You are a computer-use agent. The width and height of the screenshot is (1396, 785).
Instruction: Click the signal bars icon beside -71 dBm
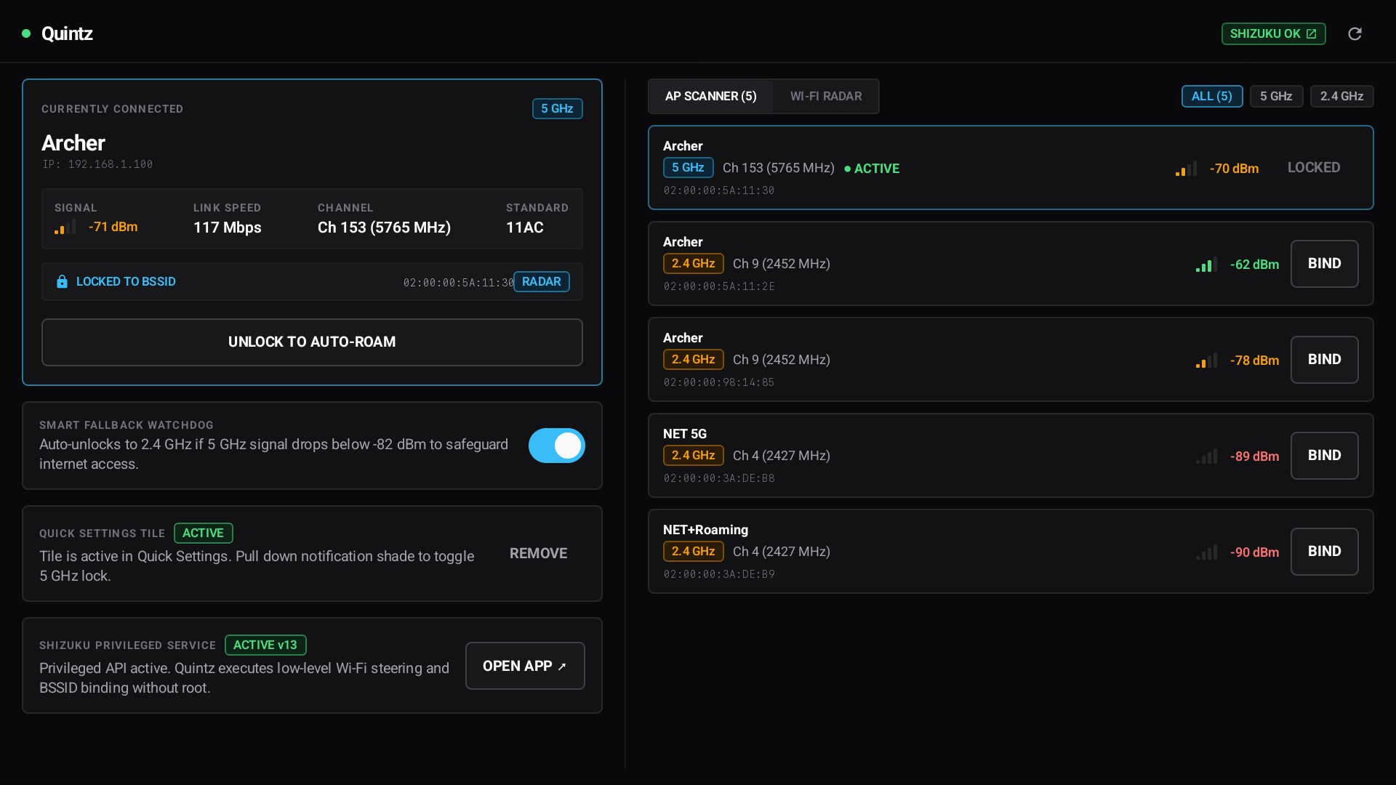[x=65, y=228]
